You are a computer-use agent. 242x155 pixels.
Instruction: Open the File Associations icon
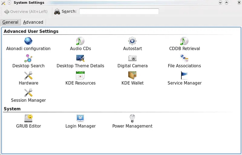[184, 58]
